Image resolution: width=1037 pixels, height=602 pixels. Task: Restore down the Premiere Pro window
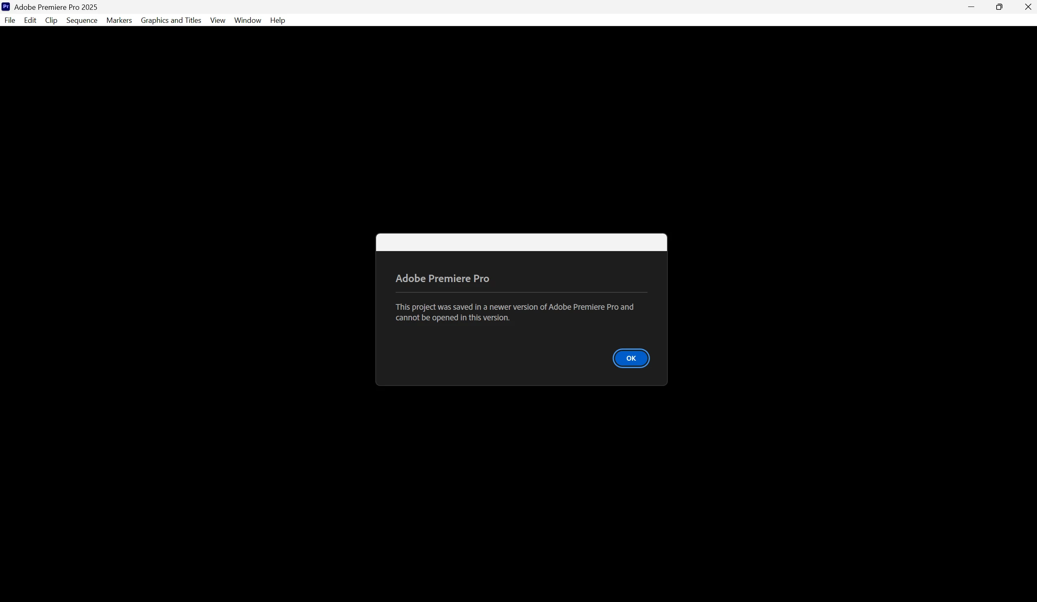[999, 7]
